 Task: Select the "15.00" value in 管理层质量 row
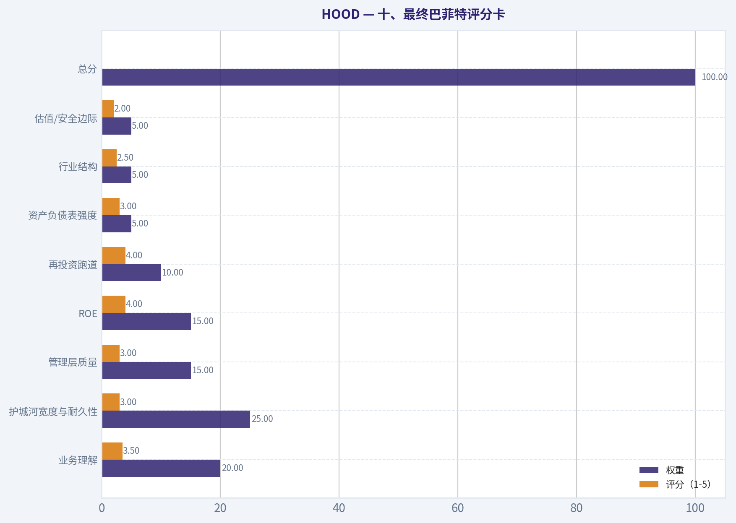point(203,370)
